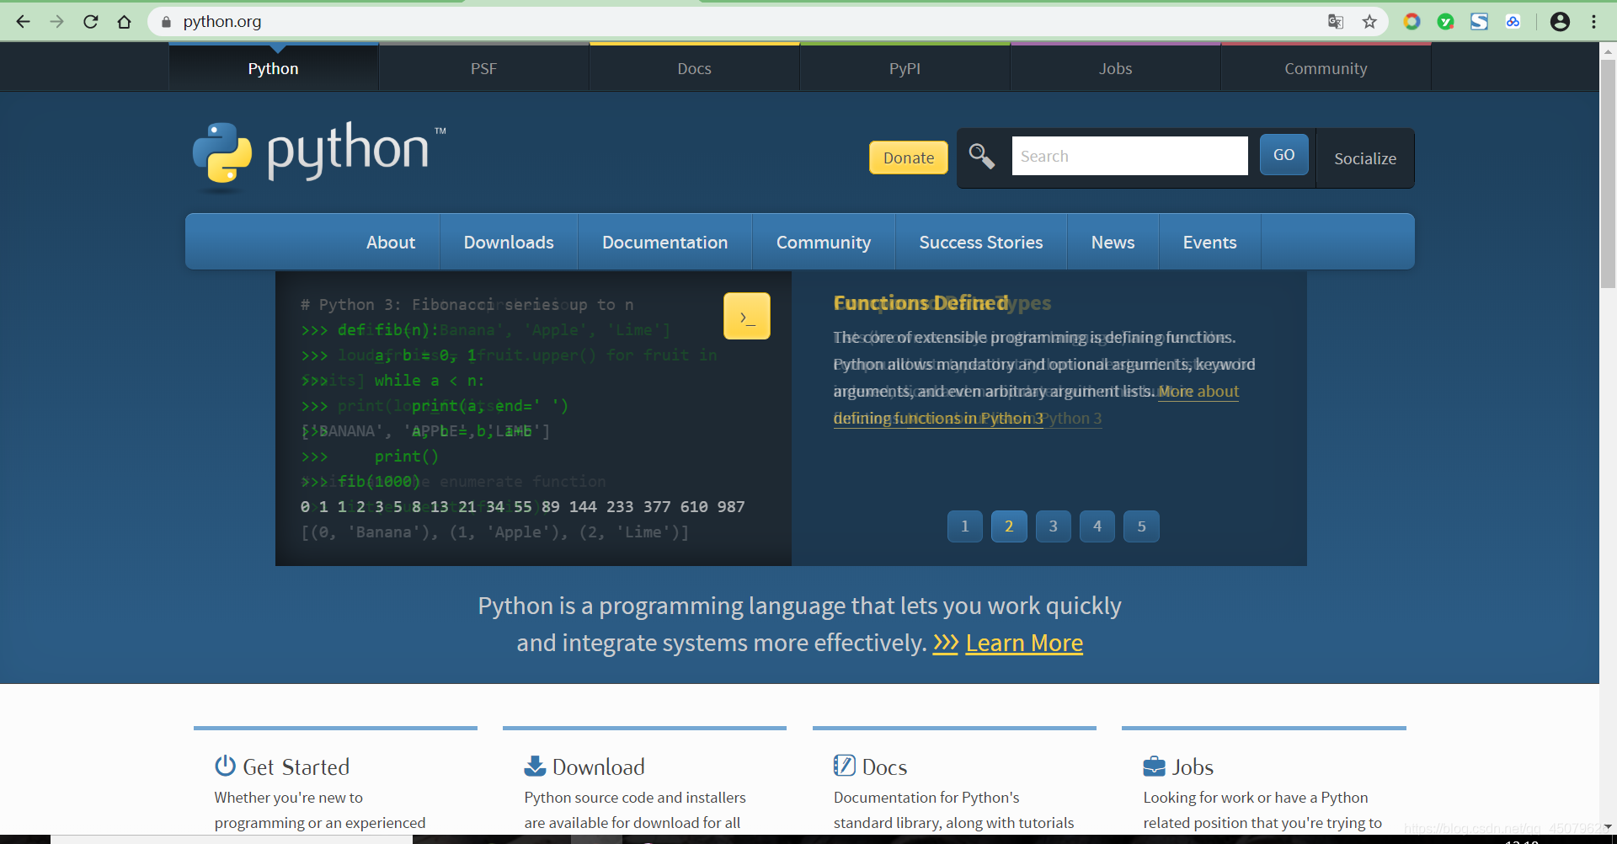Open the Download section heading
Viewport: 1617px width, 844px height.
coord(599,767)
